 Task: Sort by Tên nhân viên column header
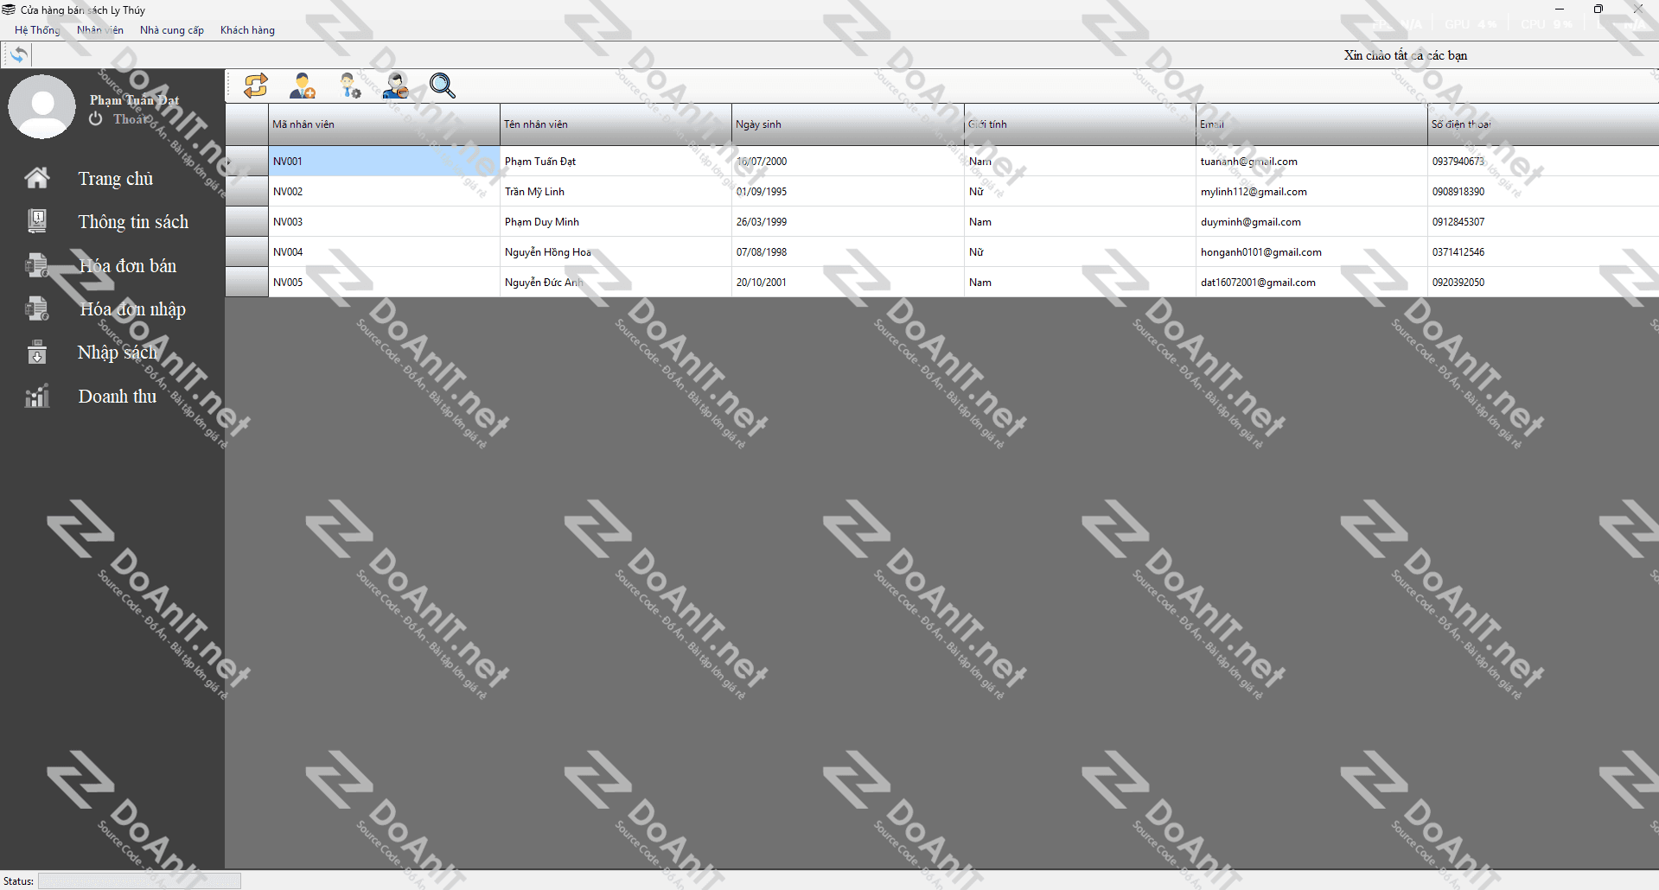coord(616,124)
